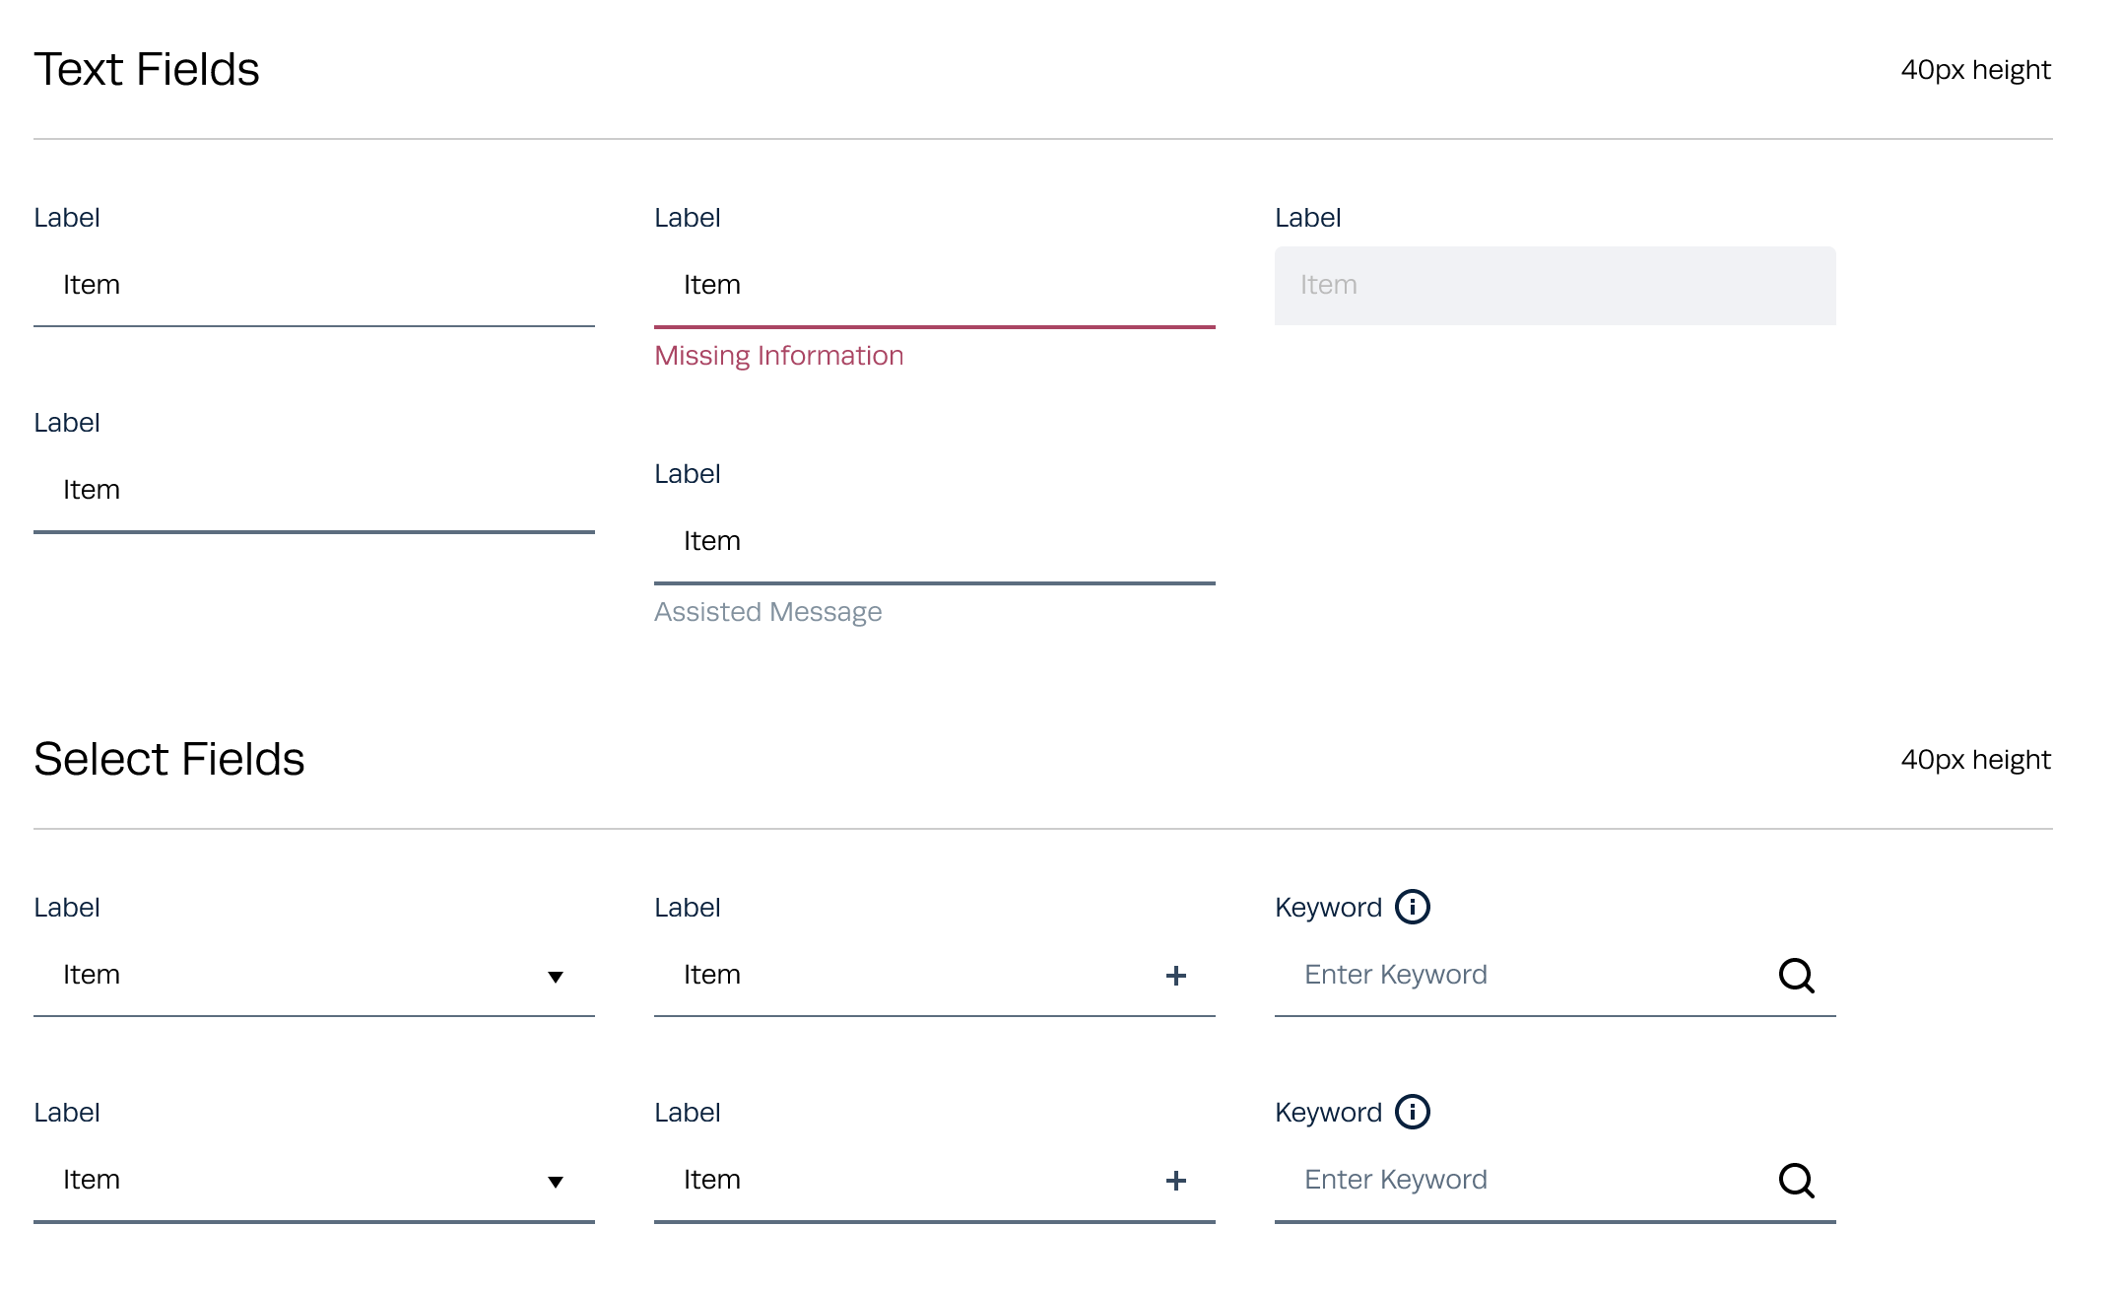Image resolution: width=2120 pixels, height=1295 pixels.
Task: Click the Assisted Message helper text
Action: (x=767, y=612)
